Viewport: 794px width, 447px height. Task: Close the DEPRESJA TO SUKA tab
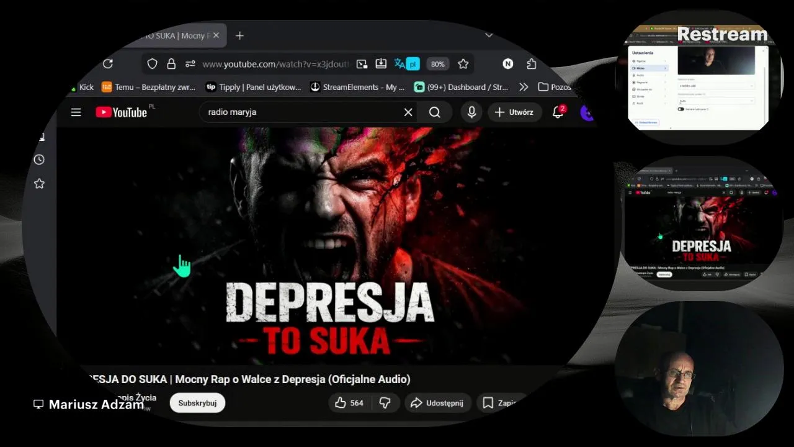tap(216, 35)
